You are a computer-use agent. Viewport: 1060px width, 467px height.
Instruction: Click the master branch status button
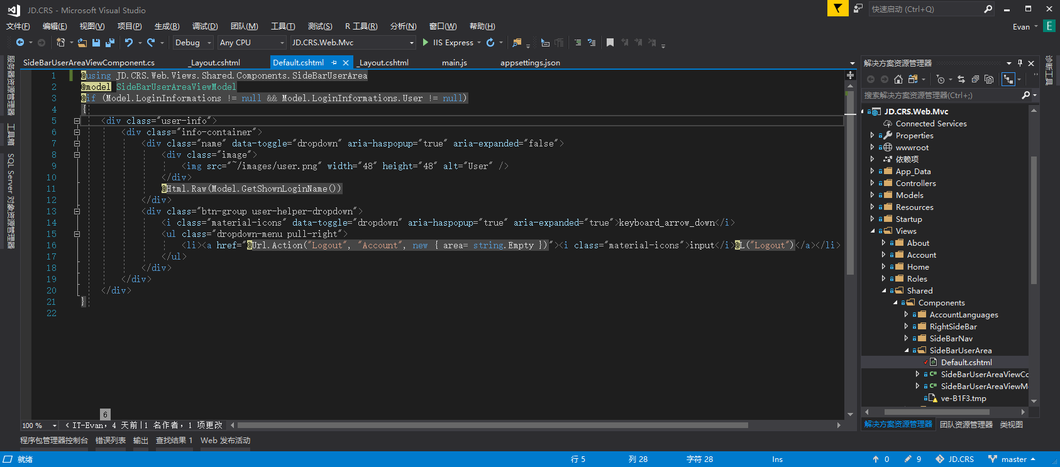point(1012,459)
